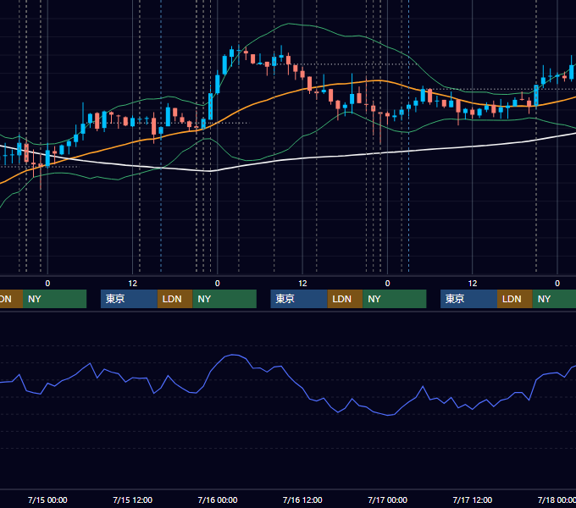This screenshot has height=508, width=576.
Task: Select the 7/17 00:00 date label
Action: pyautogui.click(x=388, y=500)
